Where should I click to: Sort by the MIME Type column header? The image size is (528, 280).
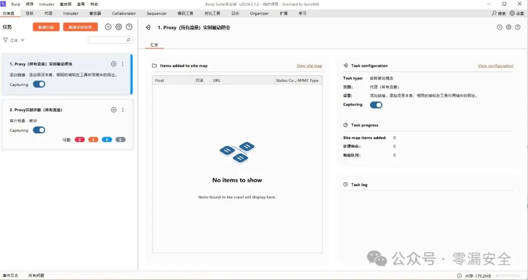[x=309, y=80]
